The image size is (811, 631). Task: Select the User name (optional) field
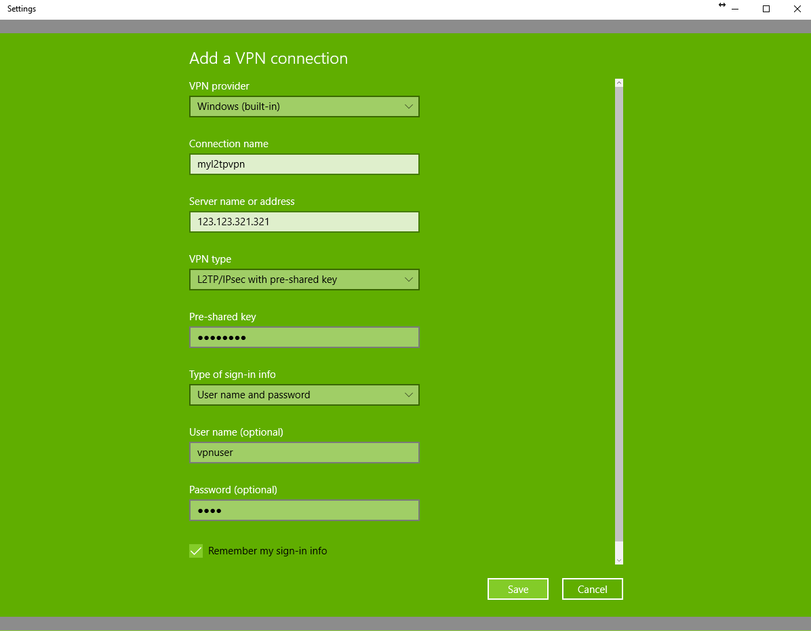(304, 453)
